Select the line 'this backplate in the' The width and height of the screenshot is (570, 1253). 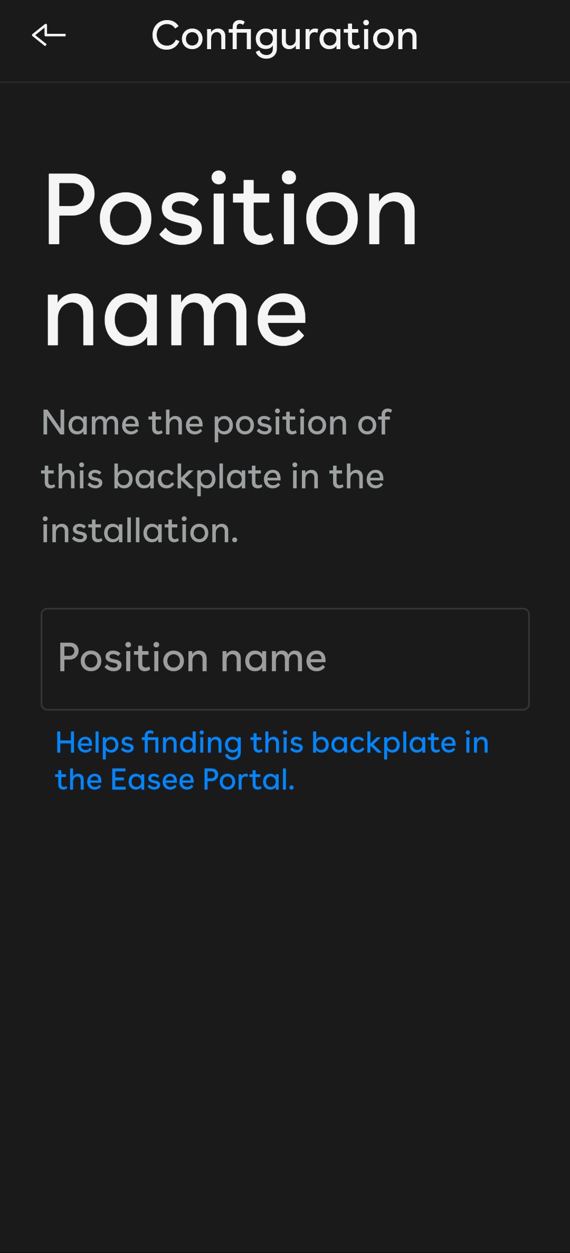(213, 477)
